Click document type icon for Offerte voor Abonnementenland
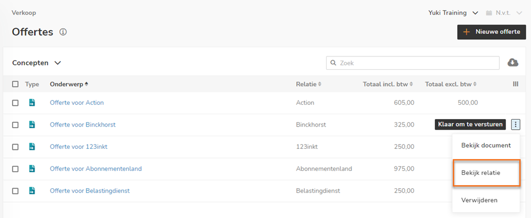The width and height of the screenshot is (531, 218). (x=32, y=169)
